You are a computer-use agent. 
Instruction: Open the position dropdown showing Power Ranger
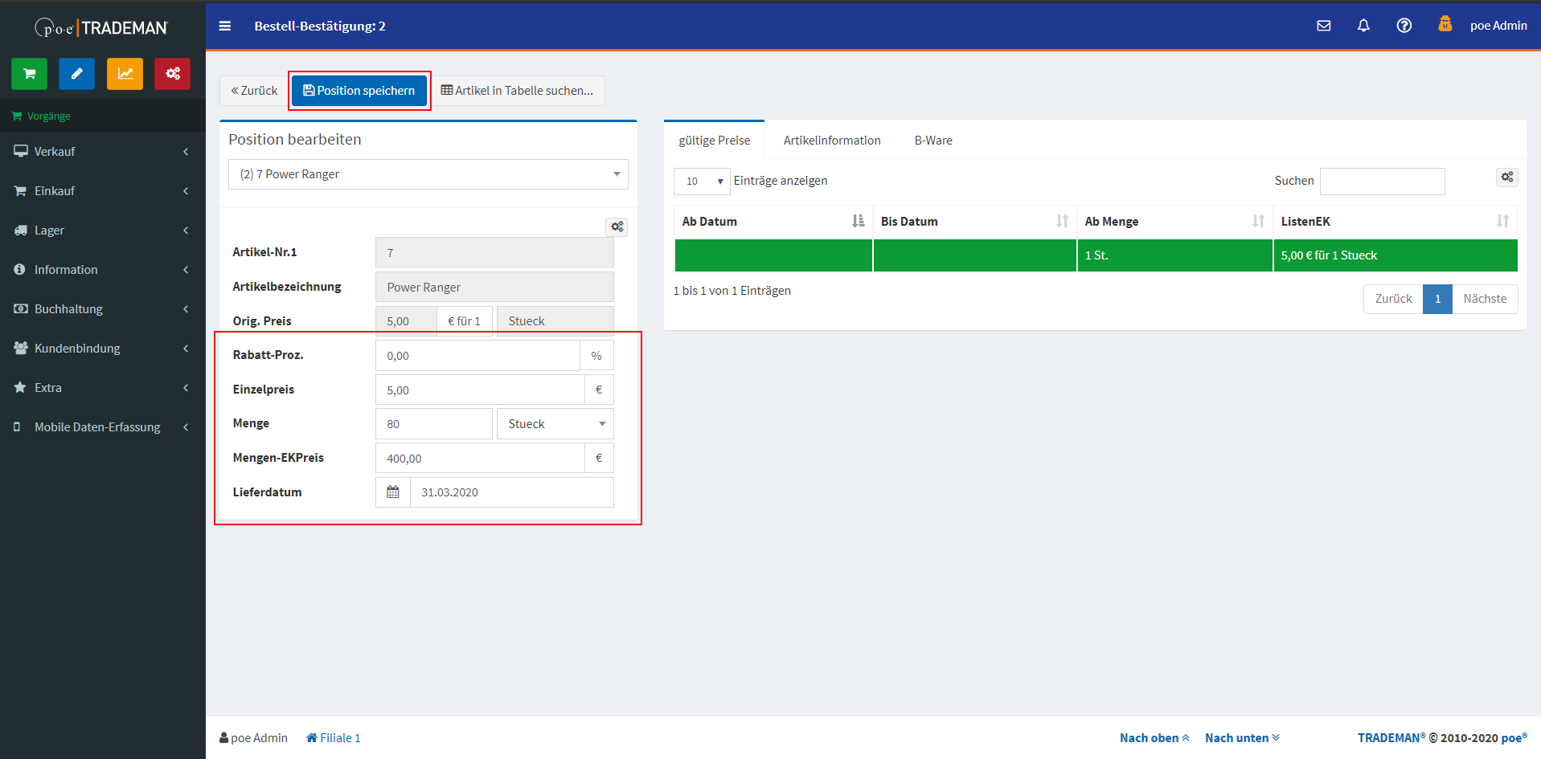point(428,174)
